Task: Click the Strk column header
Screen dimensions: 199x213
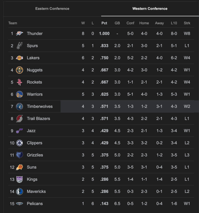Action: pyautogui.click(x=187, y=23)
